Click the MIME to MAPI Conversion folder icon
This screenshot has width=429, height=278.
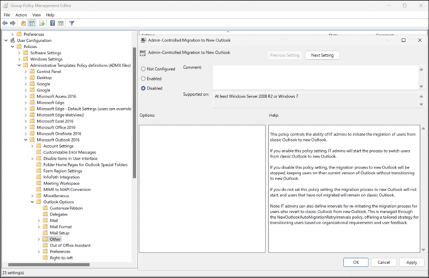pyautogui.click(x=38, y=189)
